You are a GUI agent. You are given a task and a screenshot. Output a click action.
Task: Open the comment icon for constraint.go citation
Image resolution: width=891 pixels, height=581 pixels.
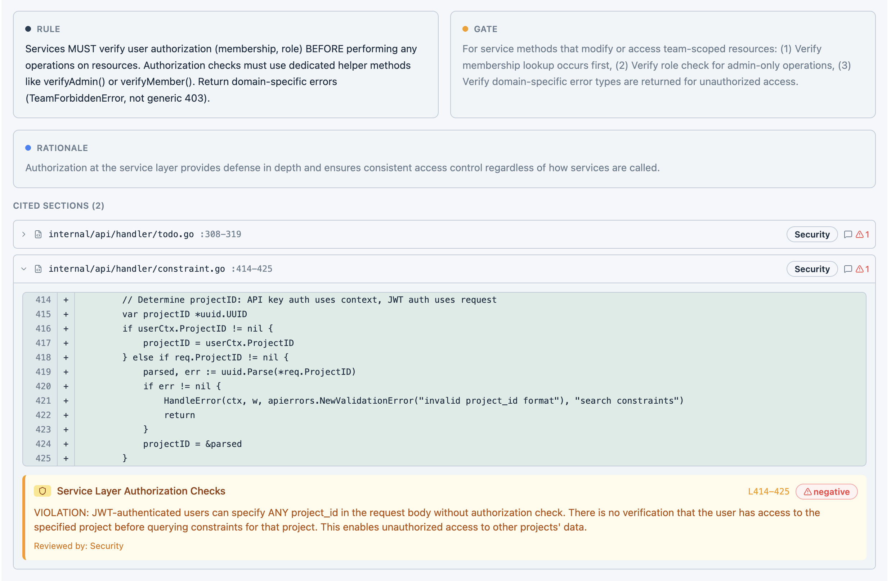[848, 269]
